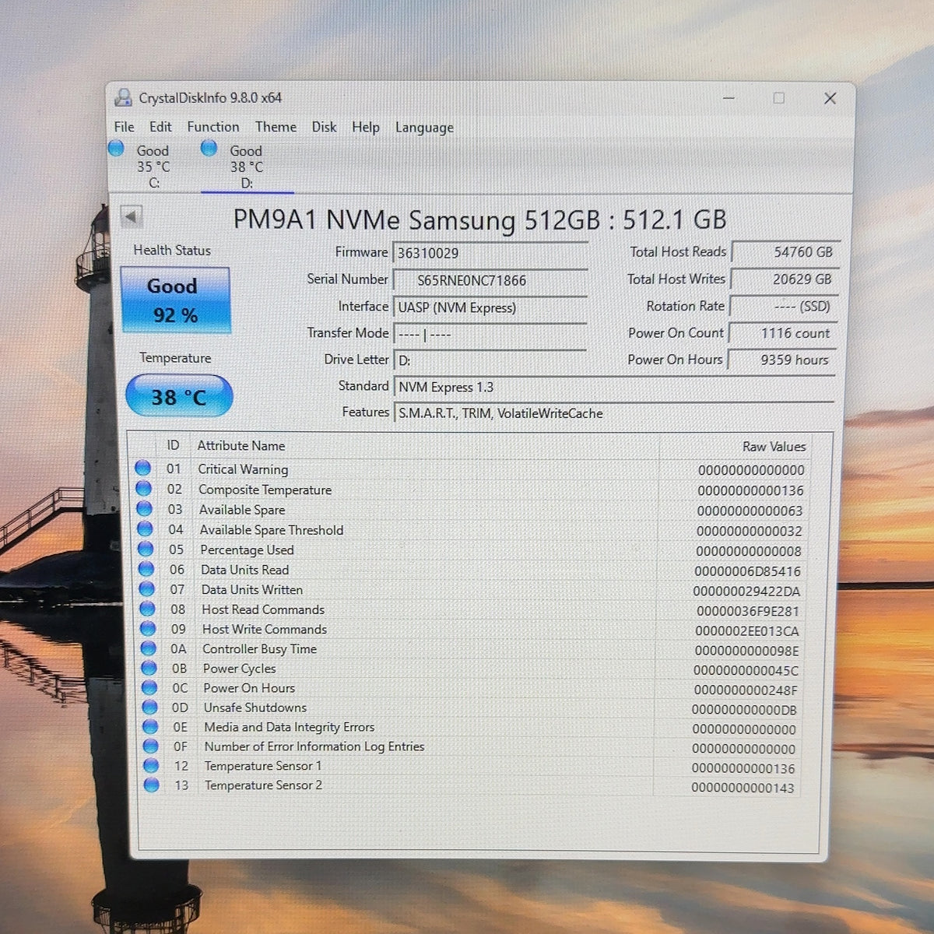Click the Health Status label

(172, 250)
